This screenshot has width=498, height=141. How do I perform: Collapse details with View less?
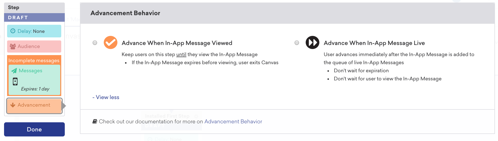point(106,97)
